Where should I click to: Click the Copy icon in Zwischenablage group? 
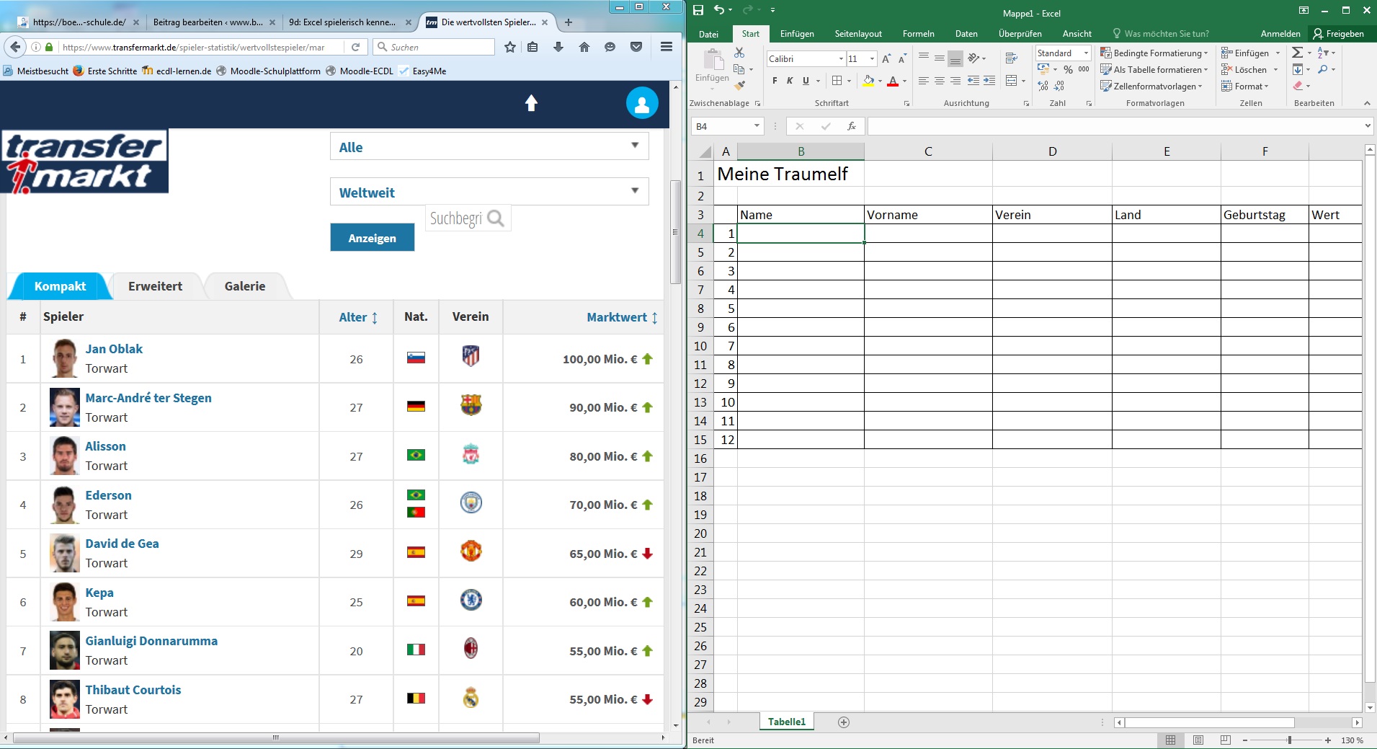[739, 69]
